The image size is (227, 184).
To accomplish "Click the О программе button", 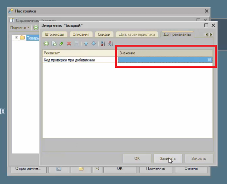I will (28, 169).
